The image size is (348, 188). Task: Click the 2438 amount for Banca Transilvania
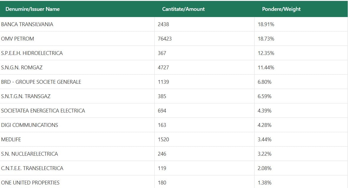(163, 24)
